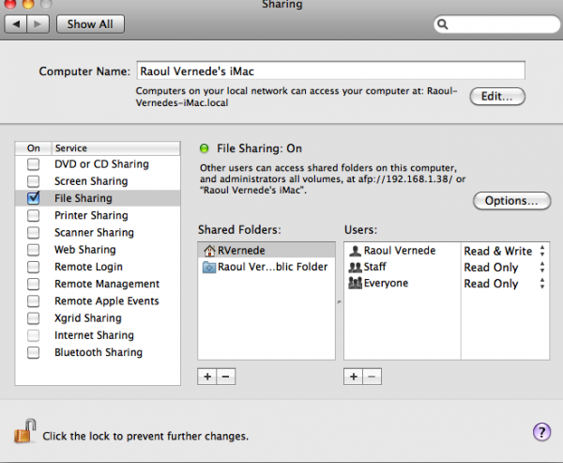Add a user with the plus button
Screen dimensions: 563x463
pos(354,377)
